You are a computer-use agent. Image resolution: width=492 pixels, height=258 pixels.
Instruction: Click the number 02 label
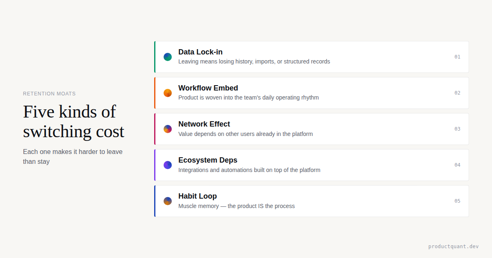coord(457,93)
